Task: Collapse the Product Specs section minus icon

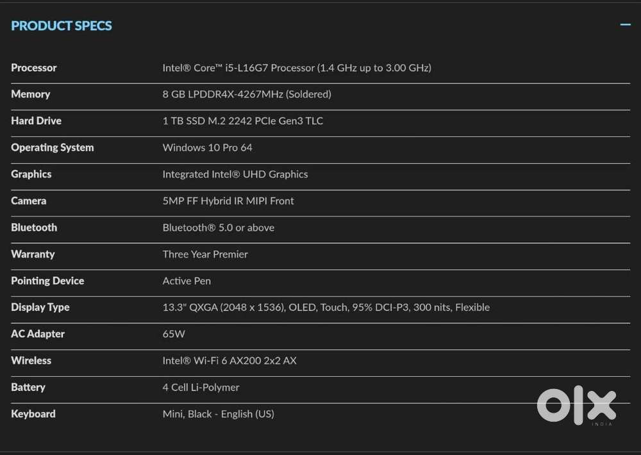Action: click(x=625, y=24)
